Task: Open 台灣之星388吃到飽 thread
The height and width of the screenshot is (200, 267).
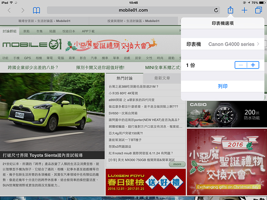Action: [133, 87]
